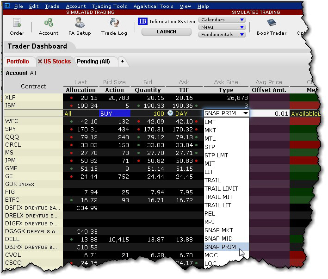The width and height of the screenshot is (328, 279).
Task: Click the IB application icon in title bar
Action: pyautogui.click(x=7, y=6)
